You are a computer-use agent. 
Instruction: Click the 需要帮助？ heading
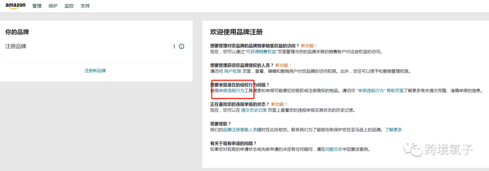pos(221,124)
